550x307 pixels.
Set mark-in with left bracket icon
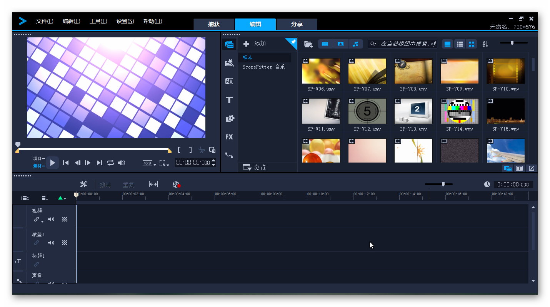point(179,150)
